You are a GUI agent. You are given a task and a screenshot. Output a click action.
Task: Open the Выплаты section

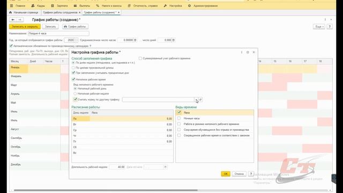tap(82, 6)
